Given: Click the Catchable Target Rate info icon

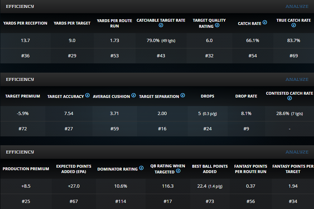Looking at the screenshot, I should tap(161, 26).
